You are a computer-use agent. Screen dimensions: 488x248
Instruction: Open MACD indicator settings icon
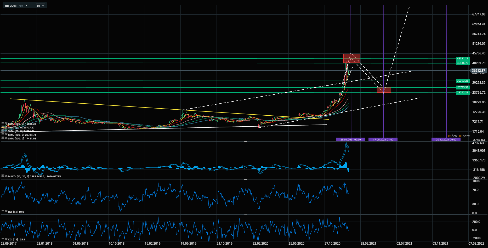[3, 176]
